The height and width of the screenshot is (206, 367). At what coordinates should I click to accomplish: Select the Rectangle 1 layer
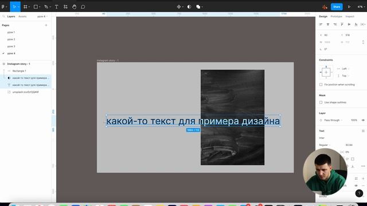pyautogui.click(x=19, y=71)
